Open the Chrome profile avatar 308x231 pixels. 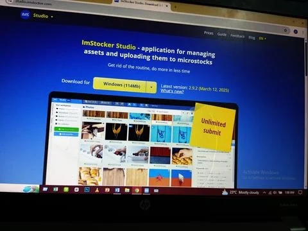[x=296, y=31]
